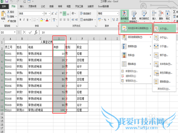
Task: Click New Rule menu entry
Action: point(136,71)
